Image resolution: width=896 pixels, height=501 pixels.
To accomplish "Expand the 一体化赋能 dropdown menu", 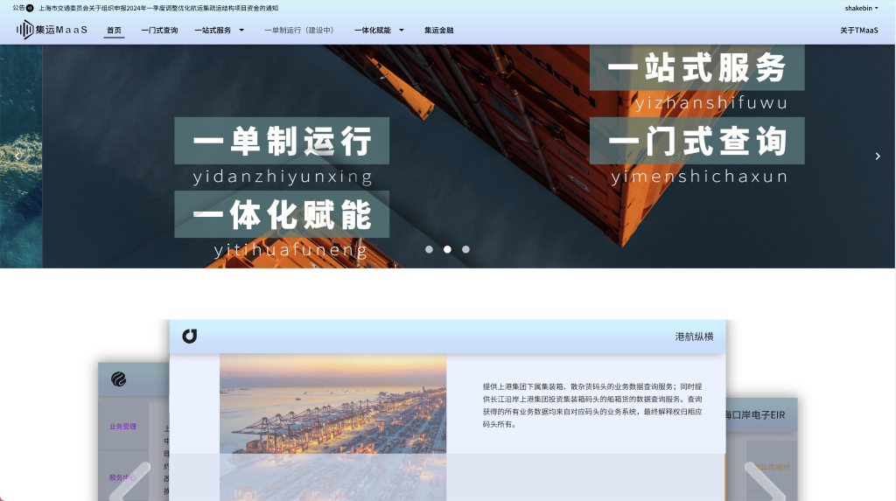I will (x=379, y=30).
